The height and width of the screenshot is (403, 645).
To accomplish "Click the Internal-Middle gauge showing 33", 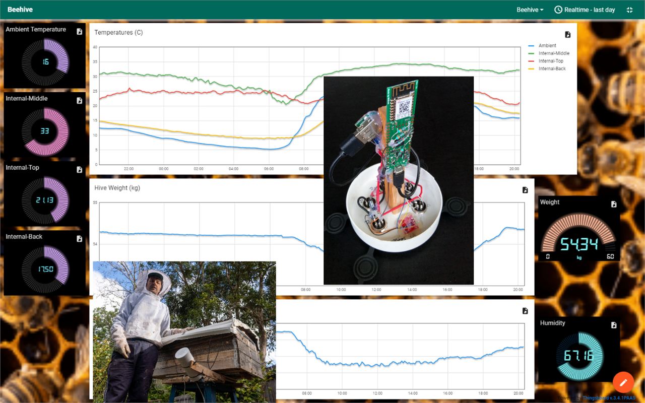I will (x=45, y=131).
